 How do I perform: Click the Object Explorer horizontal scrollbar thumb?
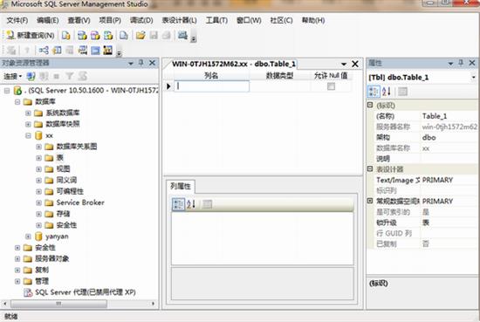pos(58,304)
